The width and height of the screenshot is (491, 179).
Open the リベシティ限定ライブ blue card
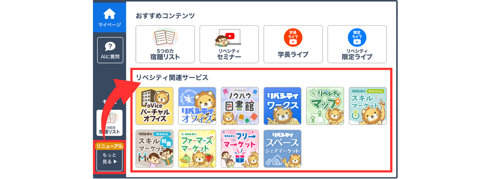tap(357, 44)
